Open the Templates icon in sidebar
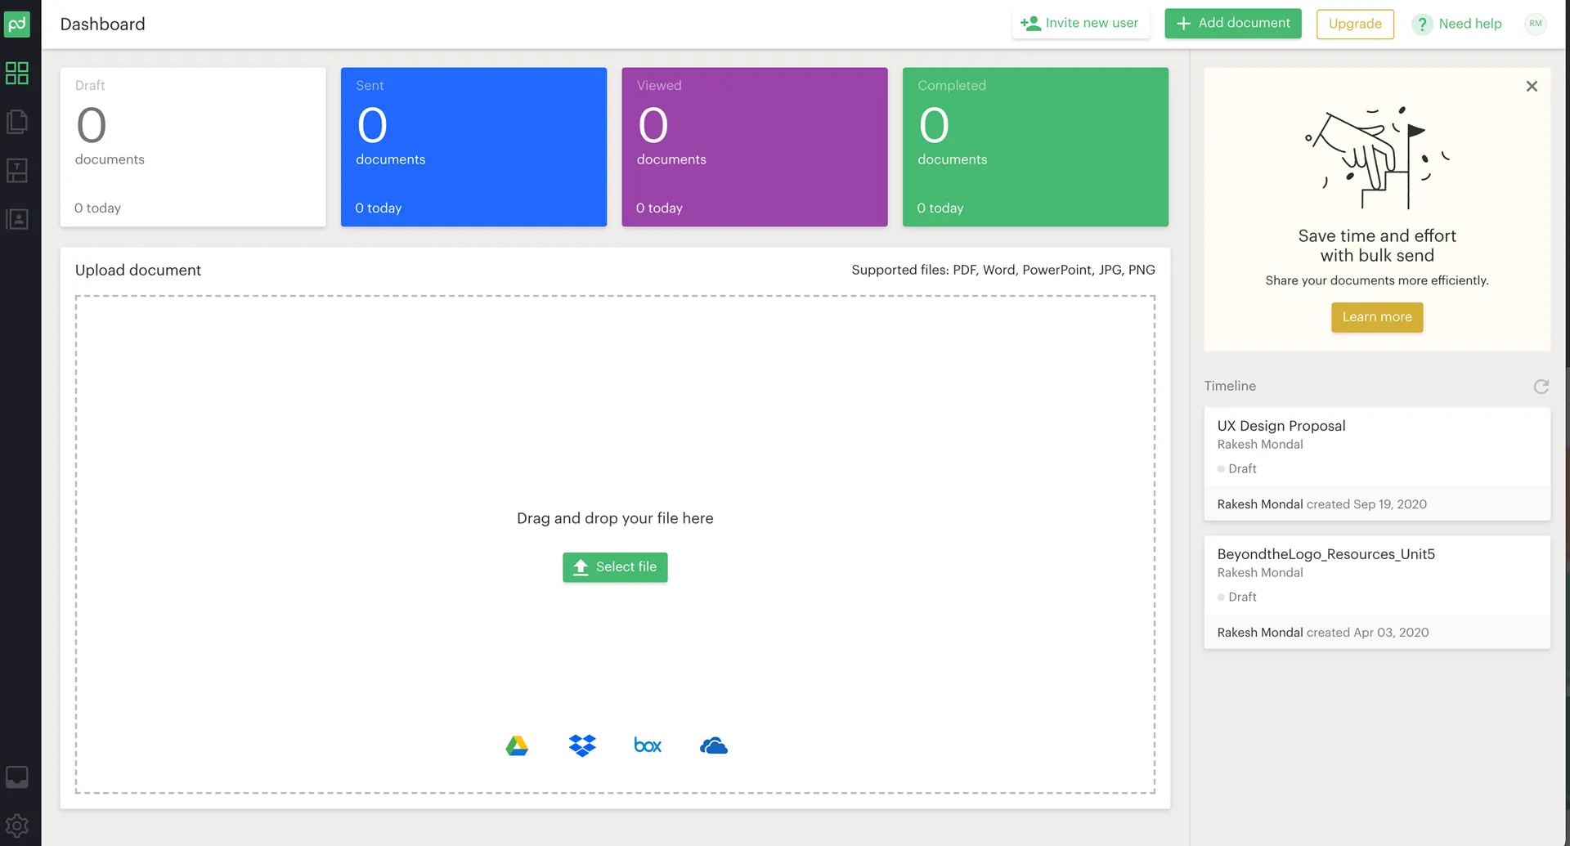Image resolution: width=1570 pixels, height=846 pixels. point(17,171)
